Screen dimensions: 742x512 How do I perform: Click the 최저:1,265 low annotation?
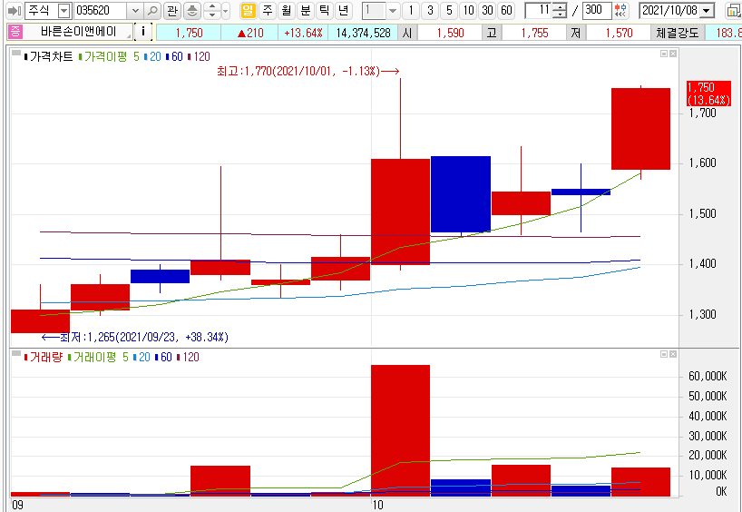coord(135,337)
